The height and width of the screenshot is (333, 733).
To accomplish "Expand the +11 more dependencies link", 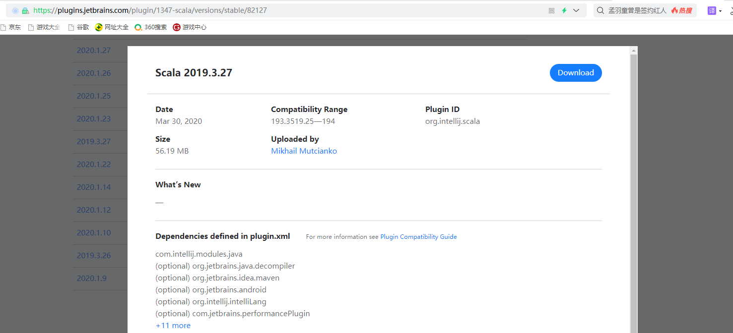I will pos(173,326).
